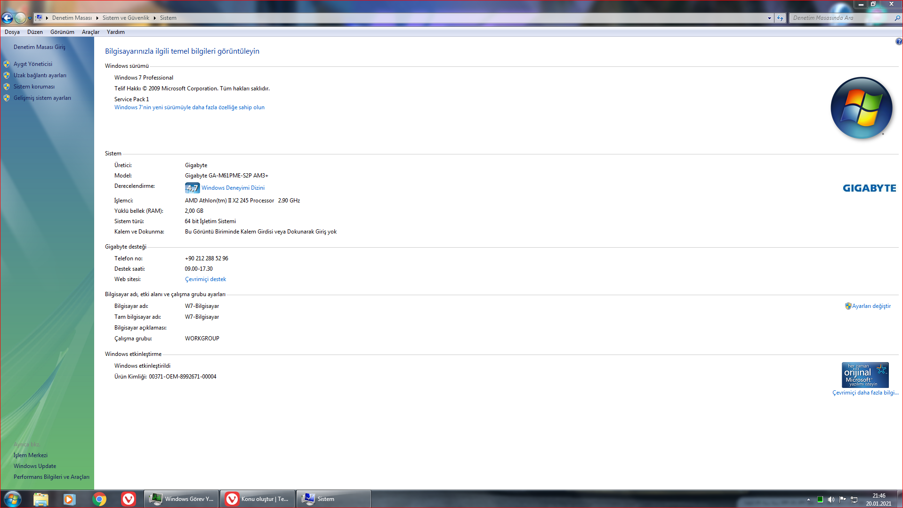This screenshot has width=903, height=508.
Task: Switch to the Konu oluştur Vivaldi window
Action: [258, 499]
